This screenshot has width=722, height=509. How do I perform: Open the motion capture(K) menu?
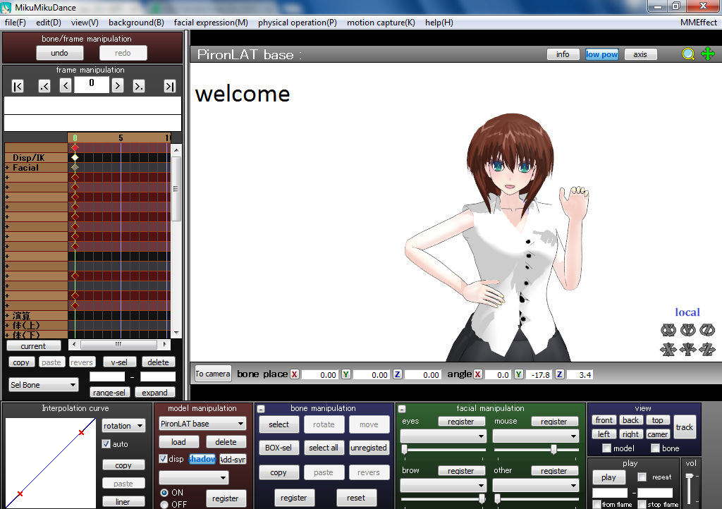pyautogui.click(x=380, y=22)
